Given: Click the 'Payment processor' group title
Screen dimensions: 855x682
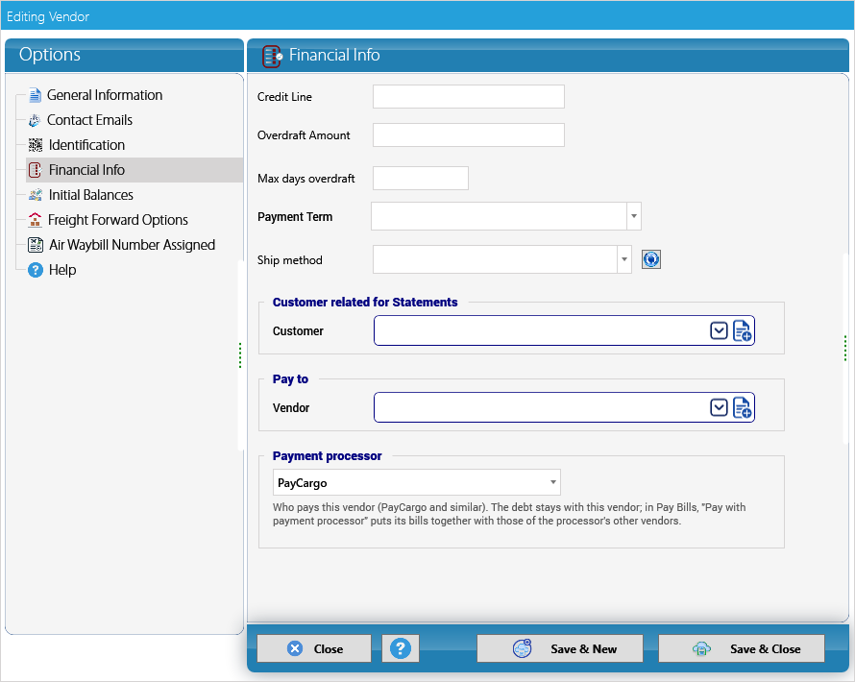Looking at the screenshot, I should 328,456.
